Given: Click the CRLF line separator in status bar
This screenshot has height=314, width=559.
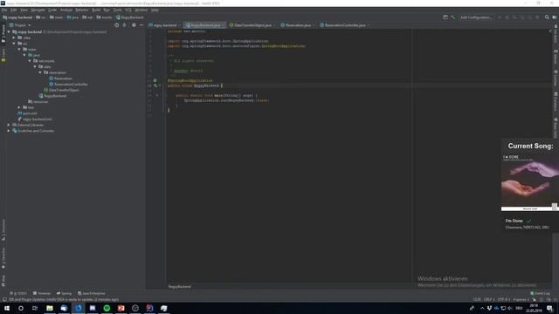Looking at the screenshot, I should pos(489,299).
